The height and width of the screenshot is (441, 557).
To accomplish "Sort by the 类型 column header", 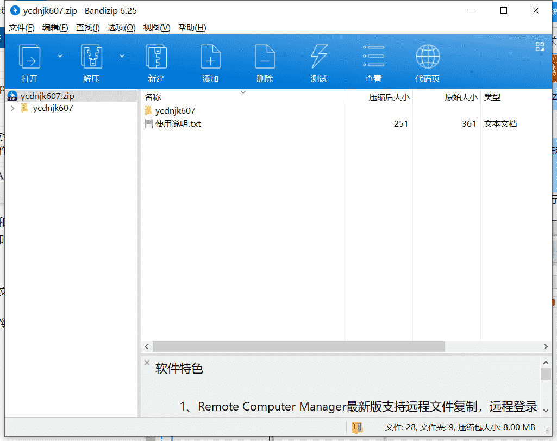I will click(x=492, y=97).
